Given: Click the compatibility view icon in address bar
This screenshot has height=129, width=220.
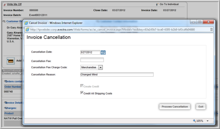Looking at the screenshot, I should (211, 29).
